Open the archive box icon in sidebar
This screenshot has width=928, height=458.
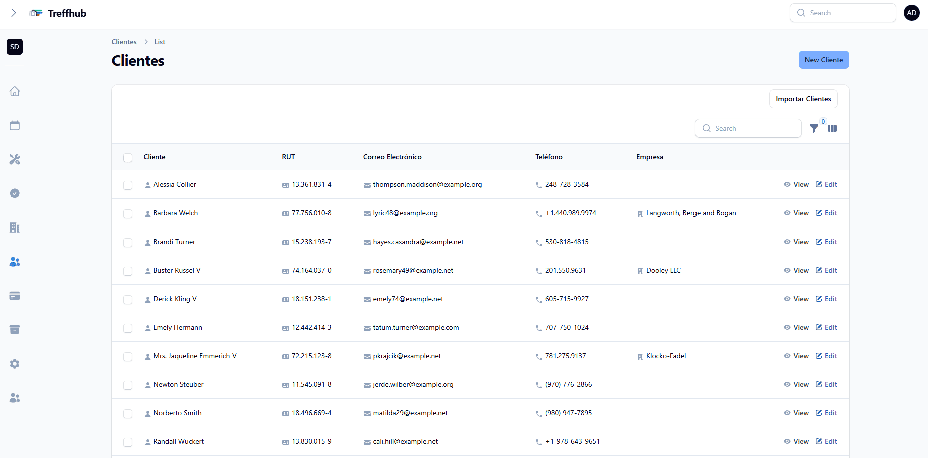coord(15,330)
